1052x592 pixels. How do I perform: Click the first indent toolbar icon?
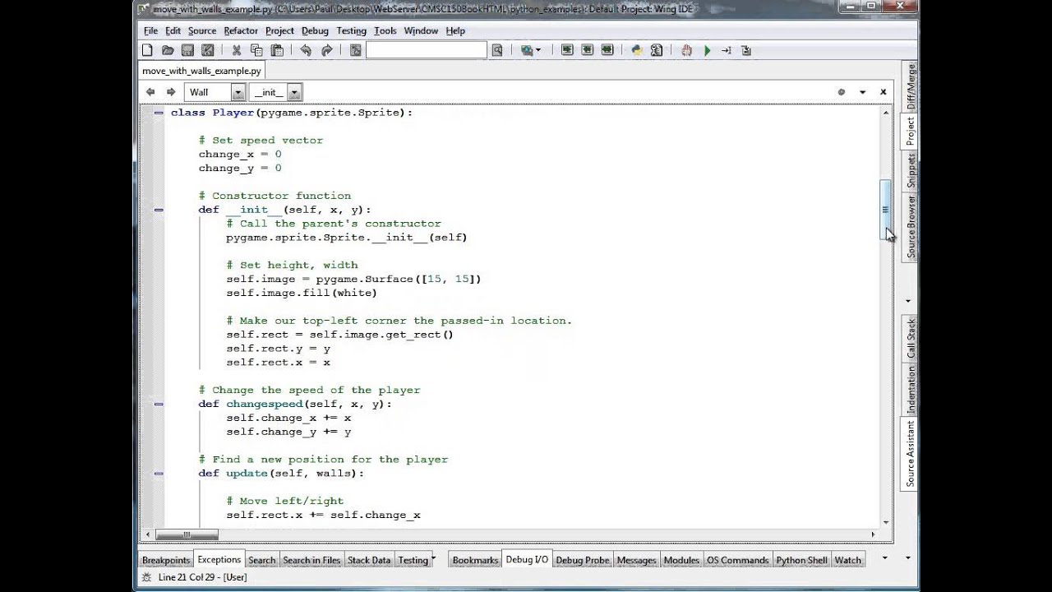pyautogui.click(x=567, y=50)
